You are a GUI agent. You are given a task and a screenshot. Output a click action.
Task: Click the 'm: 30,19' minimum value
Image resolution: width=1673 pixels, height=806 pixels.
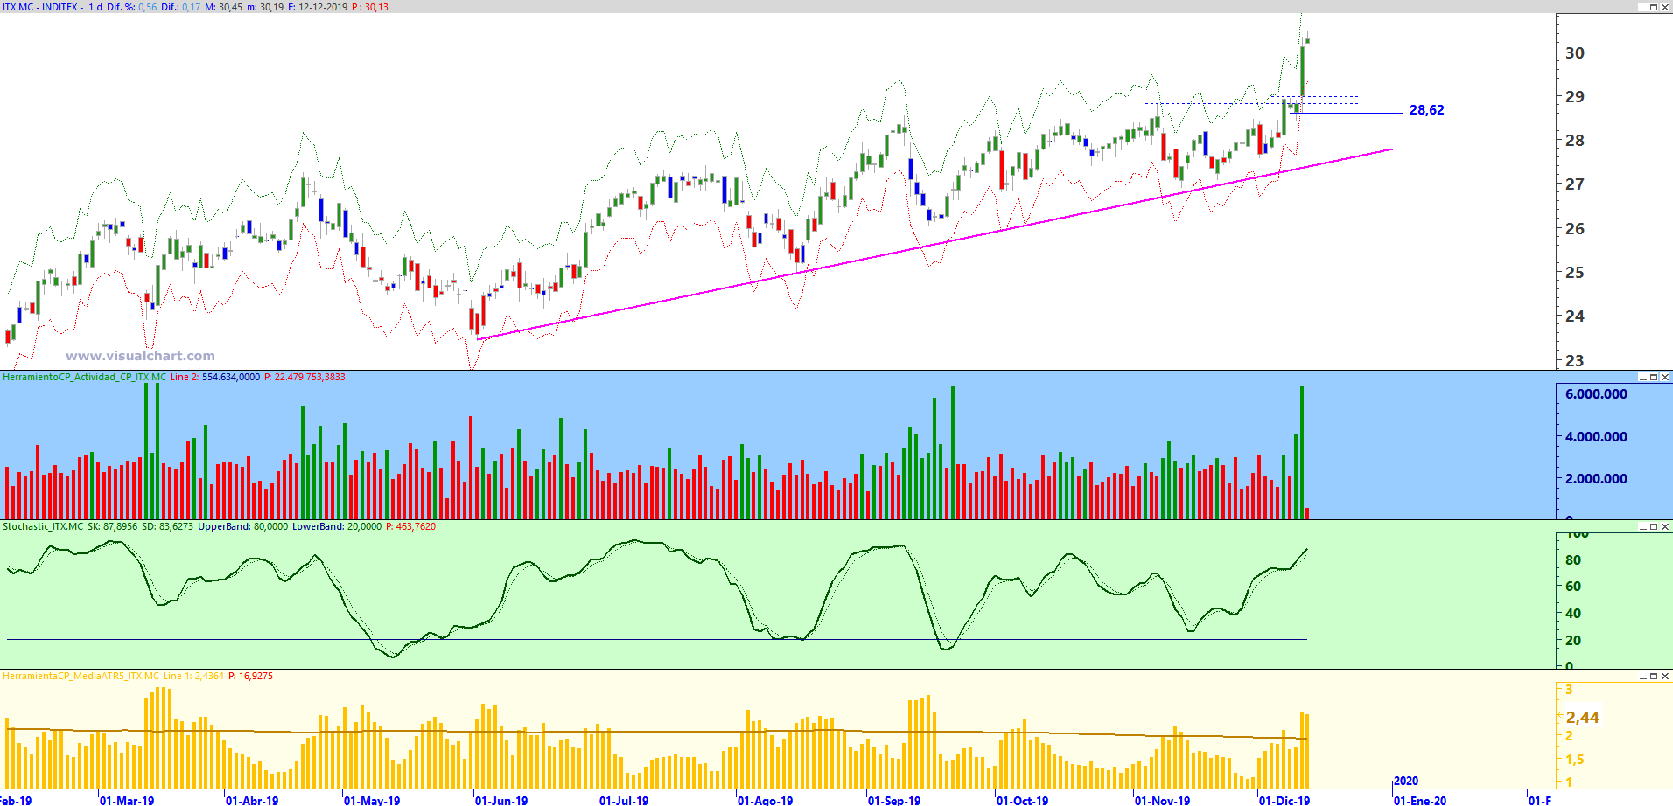pos(265,7)
